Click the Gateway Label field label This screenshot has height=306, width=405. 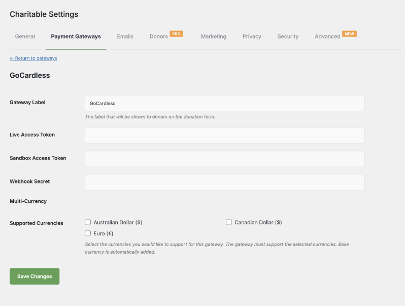coord(27,103)
